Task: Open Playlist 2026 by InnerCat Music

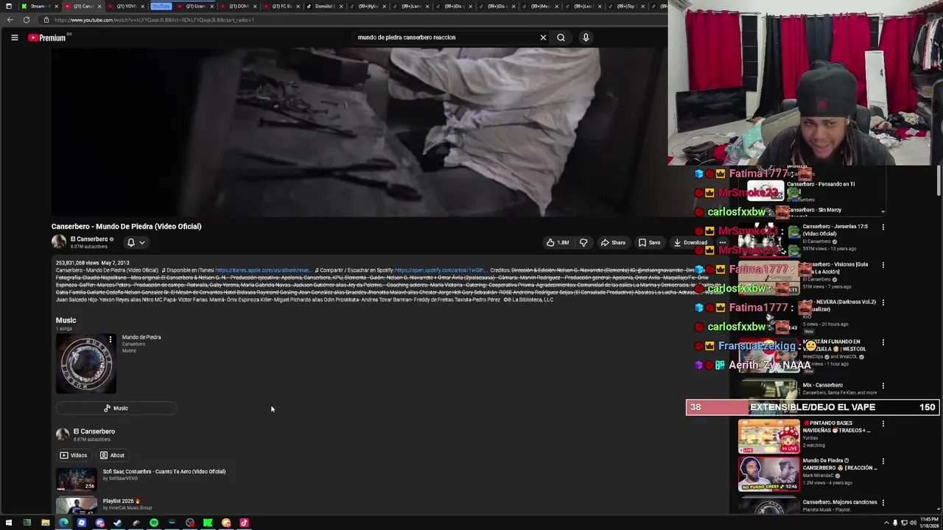Action: 121,501
